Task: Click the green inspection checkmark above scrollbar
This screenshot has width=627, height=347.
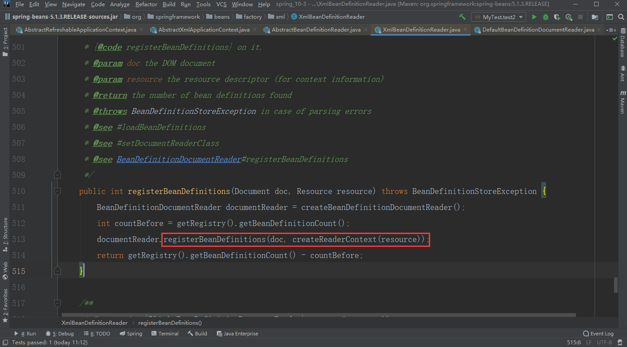Action: 615,39
